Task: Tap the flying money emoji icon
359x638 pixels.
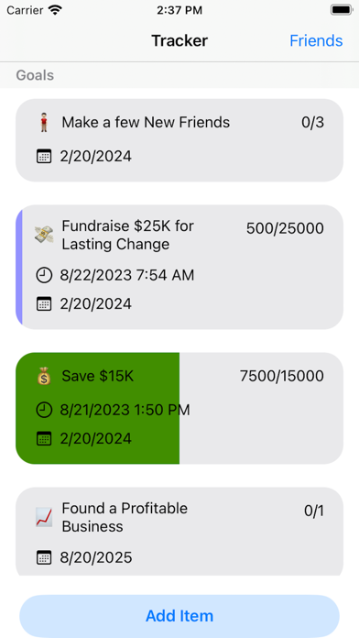Action: [44, 235]
